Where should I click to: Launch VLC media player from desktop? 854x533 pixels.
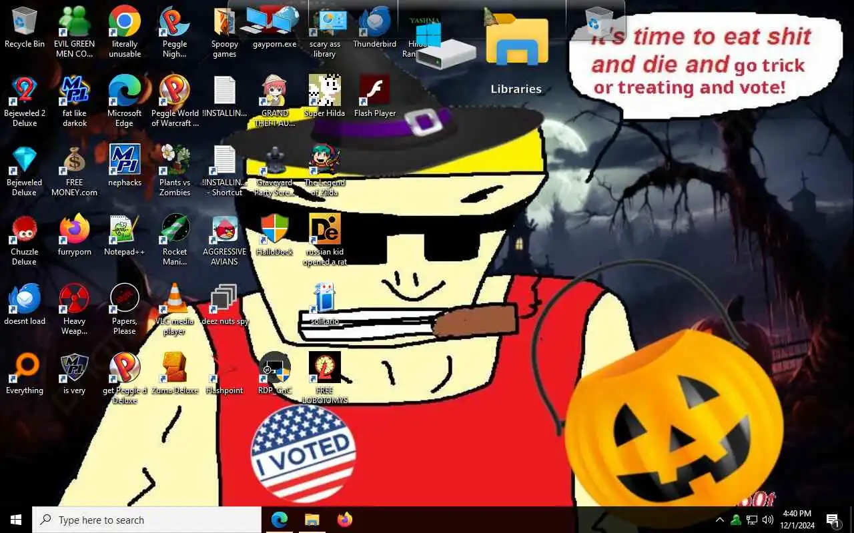point(175,309)
